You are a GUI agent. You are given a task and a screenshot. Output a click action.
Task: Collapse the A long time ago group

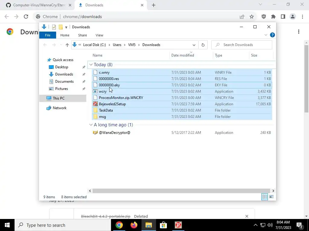point(91,125)
